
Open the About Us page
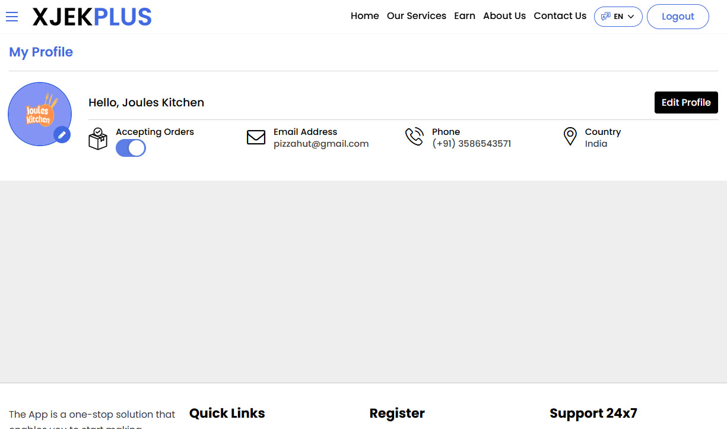(x=504, y=16)
